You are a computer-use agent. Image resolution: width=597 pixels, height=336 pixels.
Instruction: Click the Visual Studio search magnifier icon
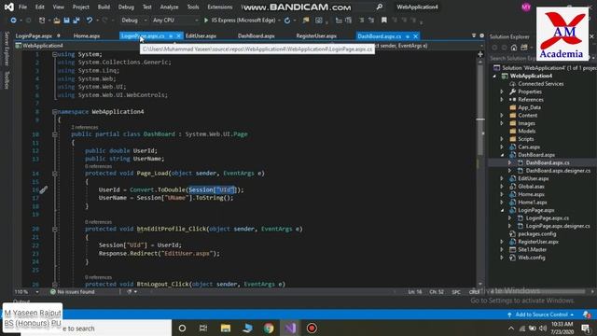[380, 7]
